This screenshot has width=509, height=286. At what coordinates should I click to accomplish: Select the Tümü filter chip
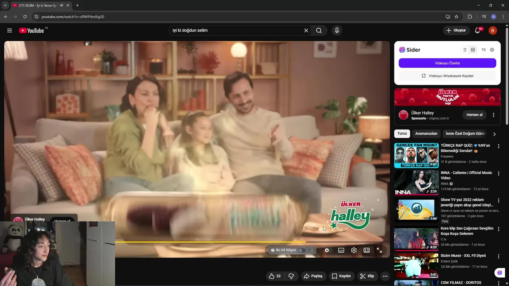click(402, 133)
